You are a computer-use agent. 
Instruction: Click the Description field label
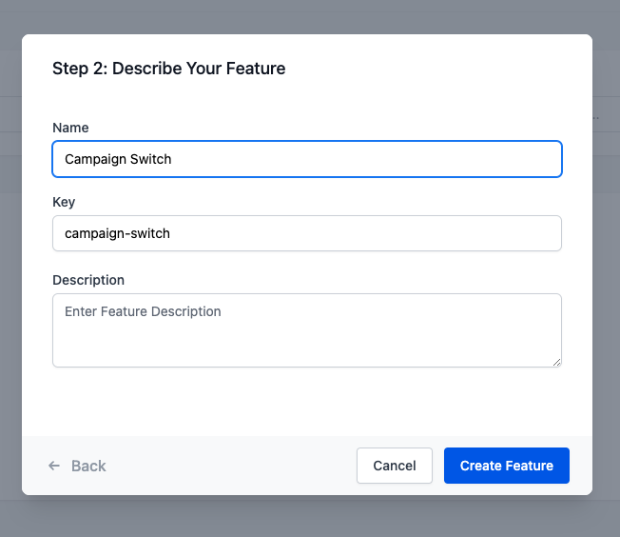pyautogui.click(x=88, y=280)
